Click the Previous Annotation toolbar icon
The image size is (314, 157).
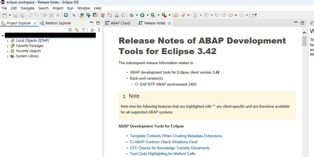[x=206, y=15]
